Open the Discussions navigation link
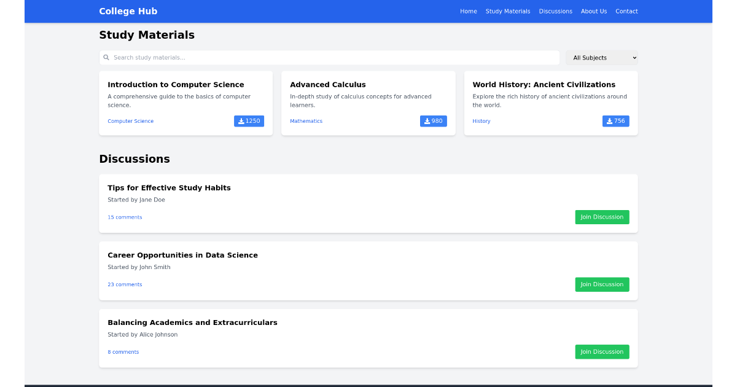Image resolution: width=737 pixels, height=387 pixels. pos(556,11)
